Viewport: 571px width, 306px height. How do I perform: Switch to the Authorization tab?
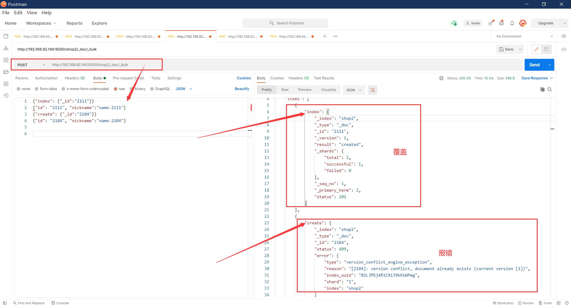point(46,78)
